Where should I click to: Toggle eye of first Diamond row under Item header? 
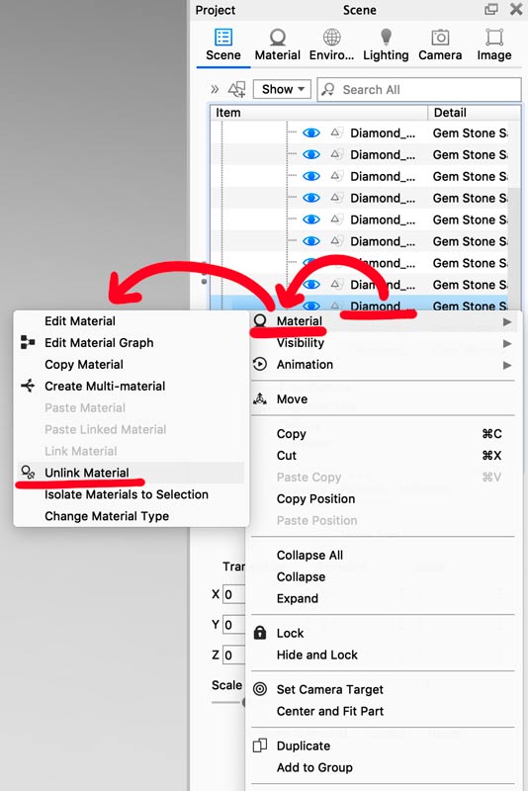tap(311, 133)
